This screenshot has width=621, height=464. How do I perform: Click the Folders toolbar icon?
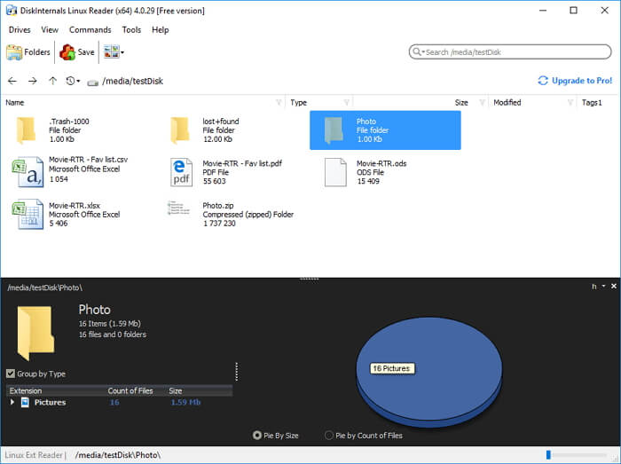[x=28, y=52]
